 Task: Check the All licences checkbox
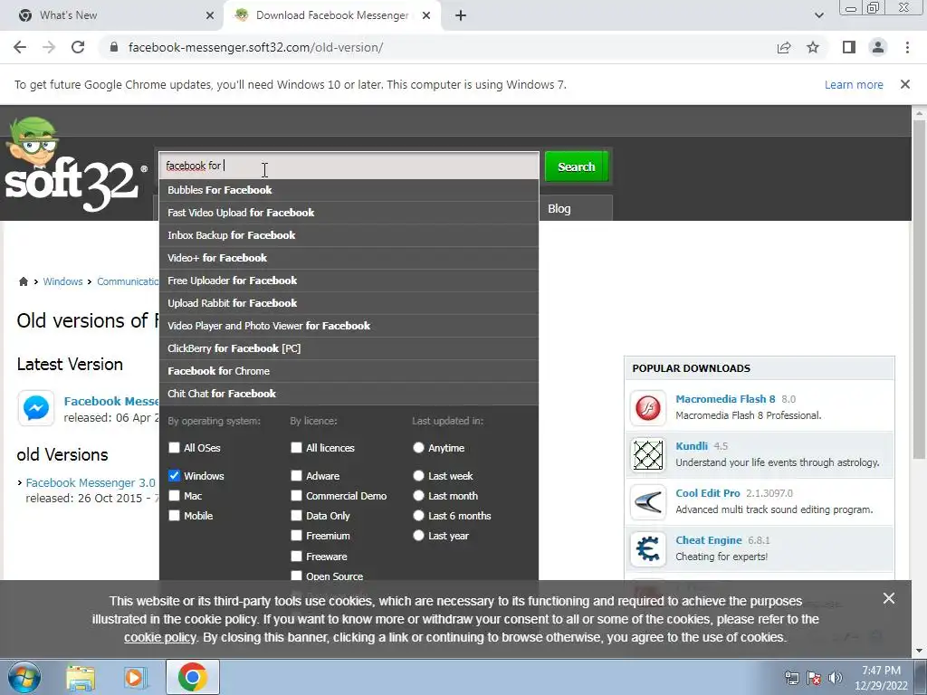(296, 447)
